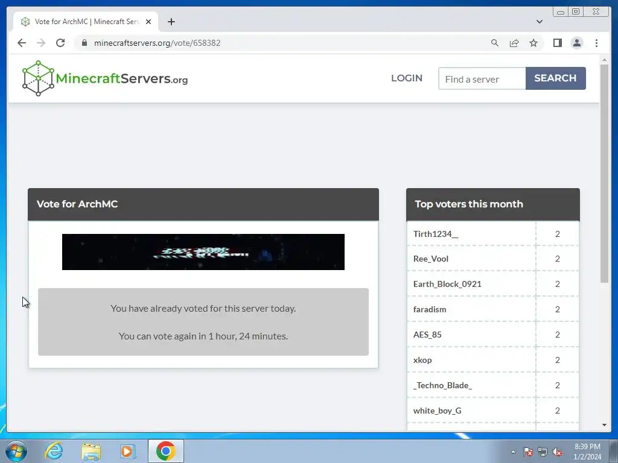This screenshot has width=618, height=463.
Task: Click the SEARCH button
Action: [x=555, y=78]
